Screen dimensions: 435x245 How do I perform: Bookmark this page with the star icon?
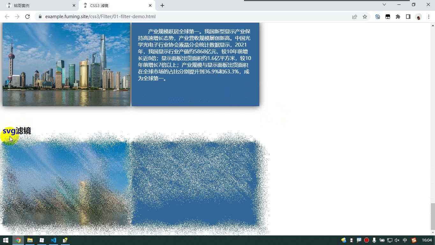coord(365,17)
